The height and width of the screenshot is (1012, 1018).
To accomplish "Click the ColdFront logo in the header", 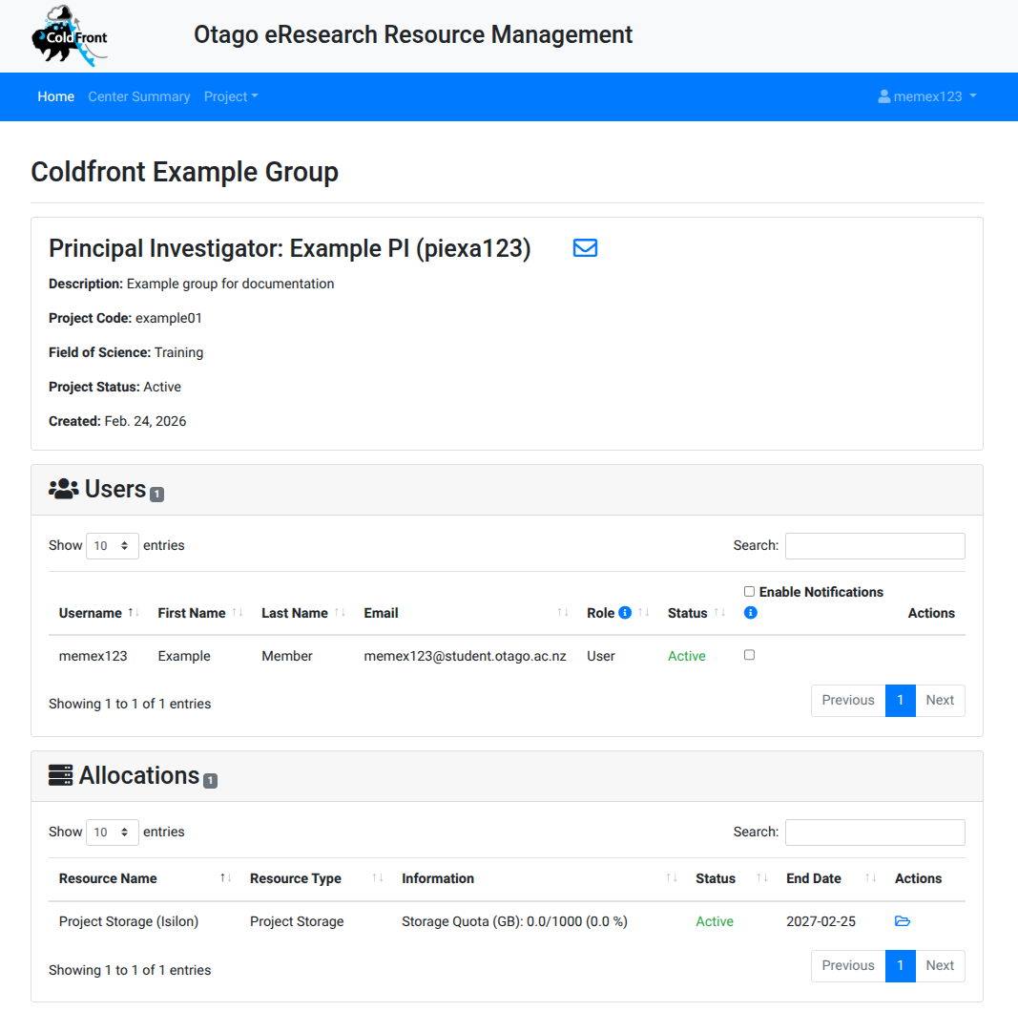I will click(67, 34).
